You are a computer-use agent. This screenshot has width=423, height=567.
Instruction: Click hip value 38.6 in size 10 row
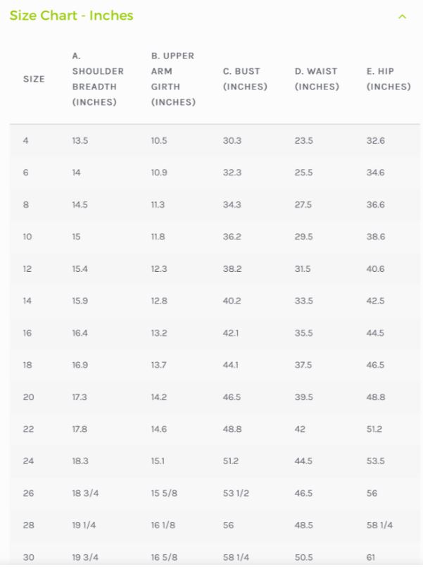click(376, 237)
